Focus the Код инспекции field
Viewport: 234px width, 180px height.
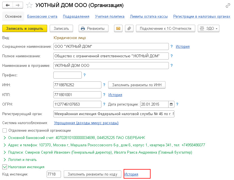54,174
